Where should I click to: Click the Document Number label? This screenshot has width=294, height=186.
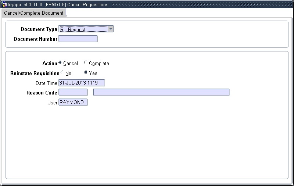(36, 39)
